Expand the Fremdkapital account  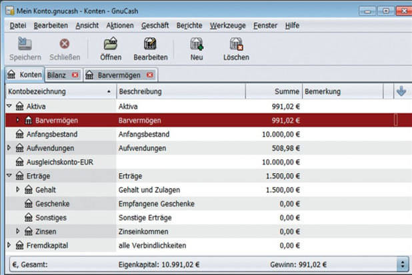[9, 245]
